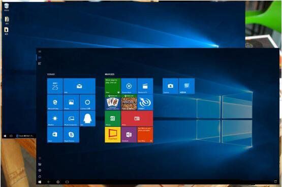
Task: Select the pinned tiles view in sidebar
Action: pos(40,58)
